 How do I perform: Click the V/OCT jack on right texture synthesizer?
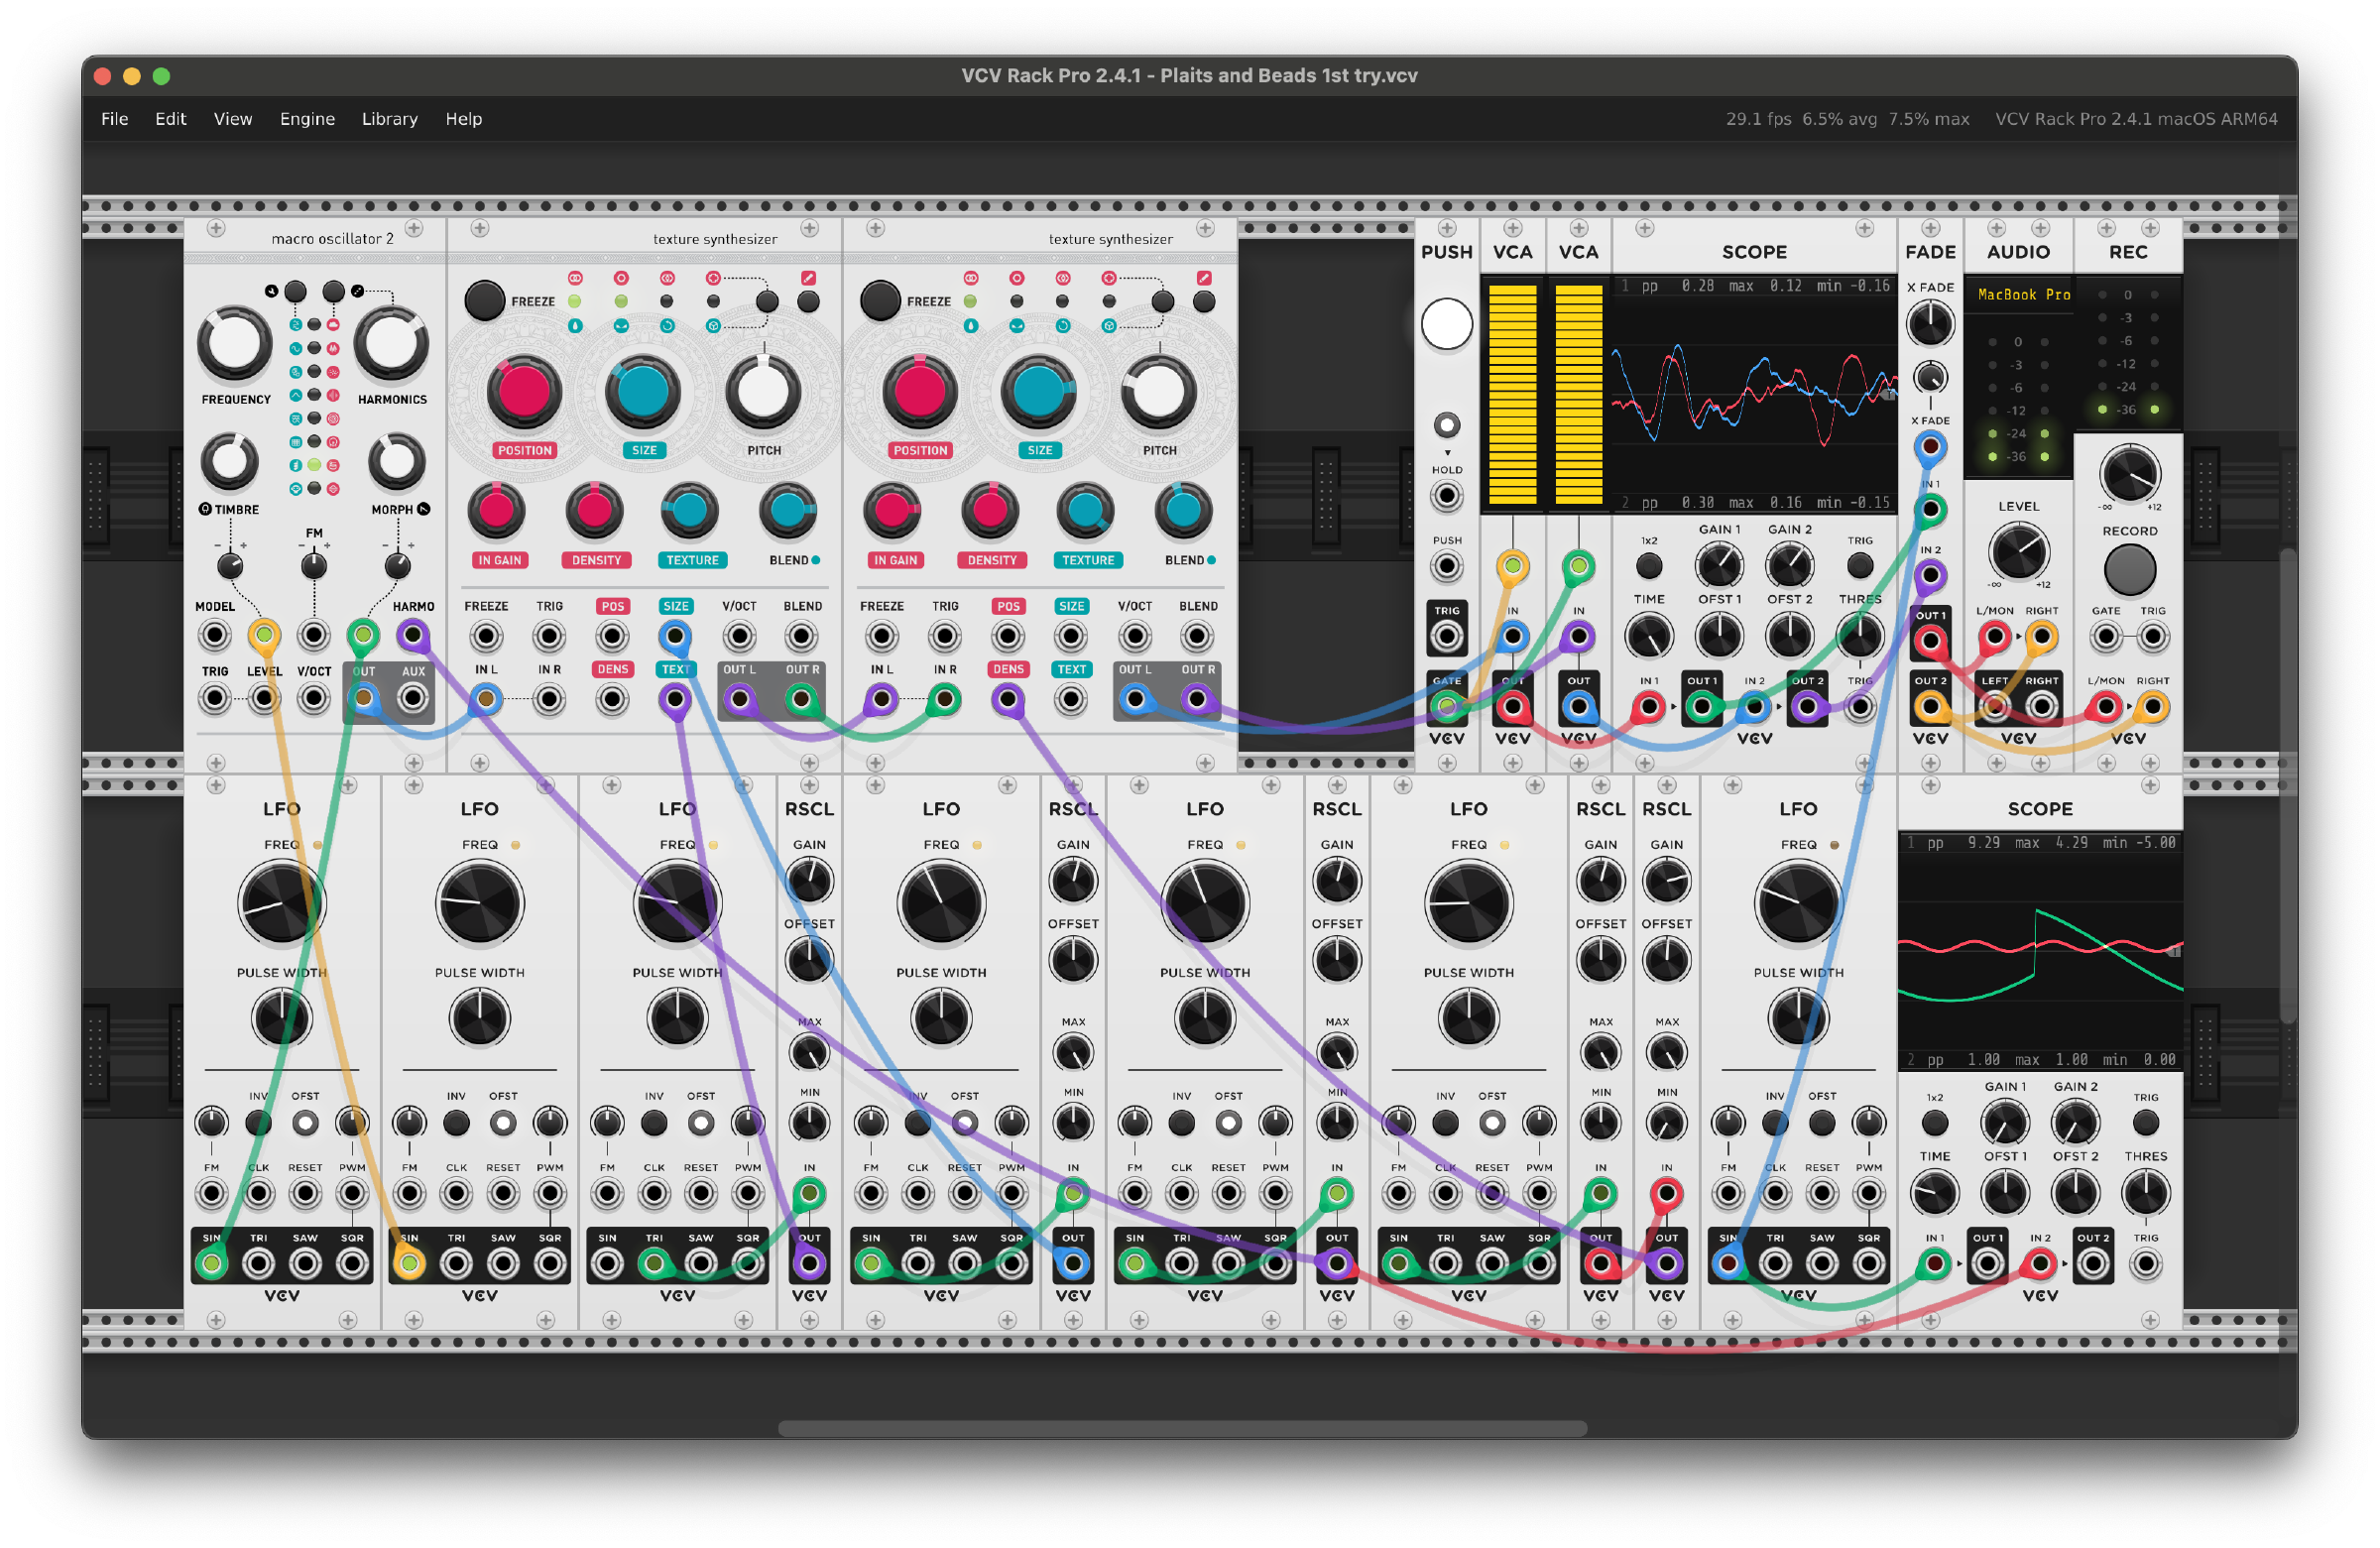coord(1134,637)
